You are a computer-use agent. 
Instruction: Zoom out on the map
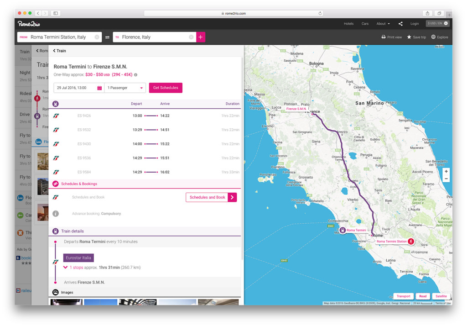pos(446,179)
